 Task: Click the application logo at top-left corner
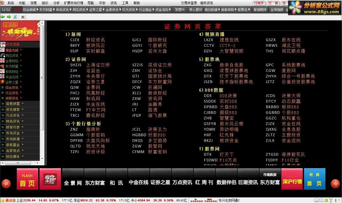click(x=3, y=3)
